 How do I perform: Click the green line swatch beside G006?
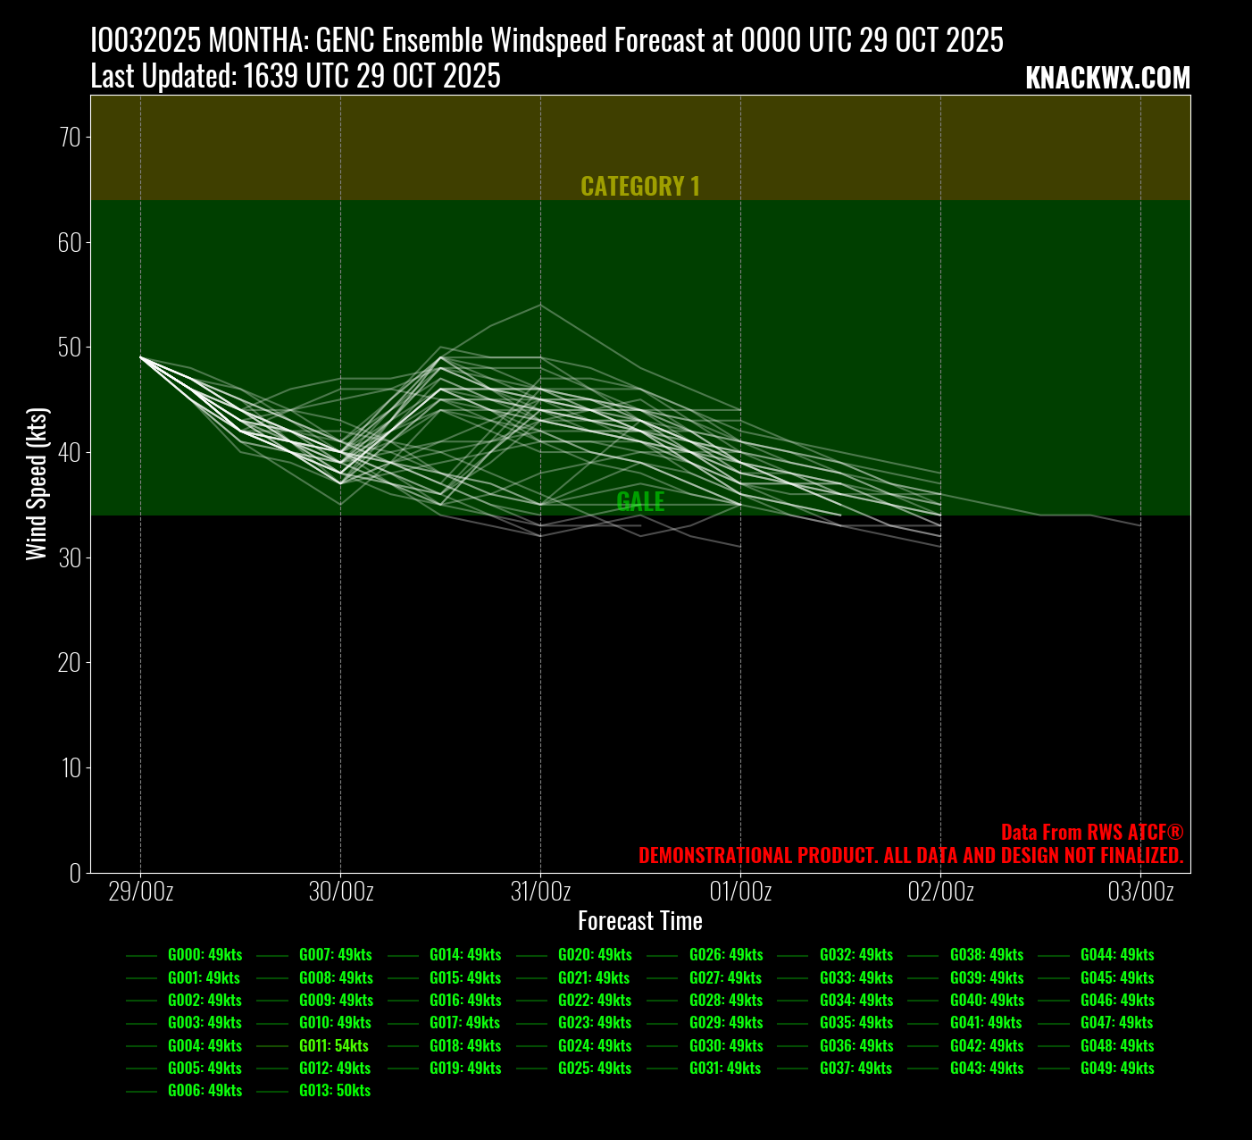[142, 1091]
